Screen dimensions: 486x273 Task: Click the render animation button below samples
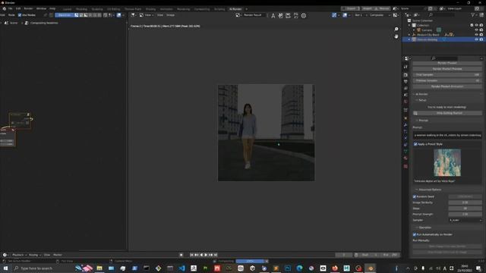[x=447, y=86]
